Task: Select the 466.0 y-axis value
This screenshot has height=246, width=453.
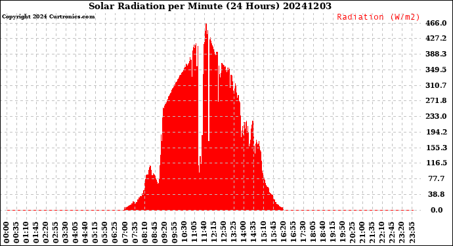Action: pyautogui.click(x=437, y=23)
